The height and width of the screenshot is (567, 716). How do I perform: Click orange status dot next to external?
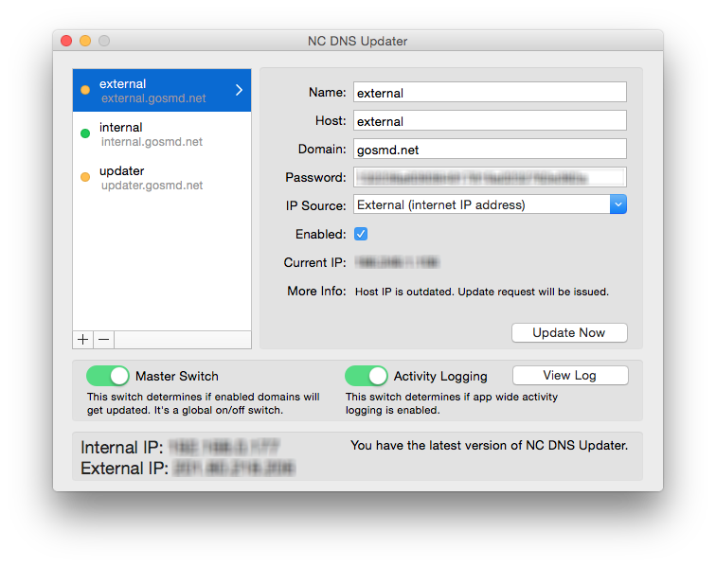(x=85, y=90)
